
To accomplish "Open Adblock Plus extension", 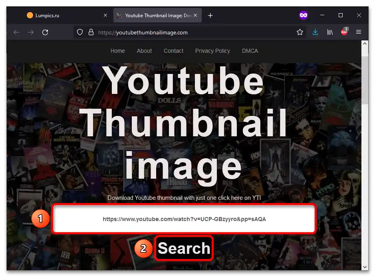I will pyautogui.click(x=344, y=31).
